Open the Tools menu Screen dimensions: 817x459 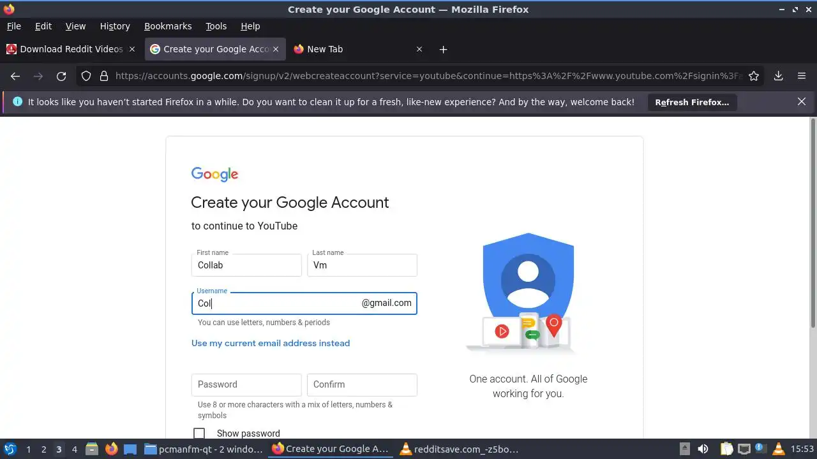coord(216,26)
